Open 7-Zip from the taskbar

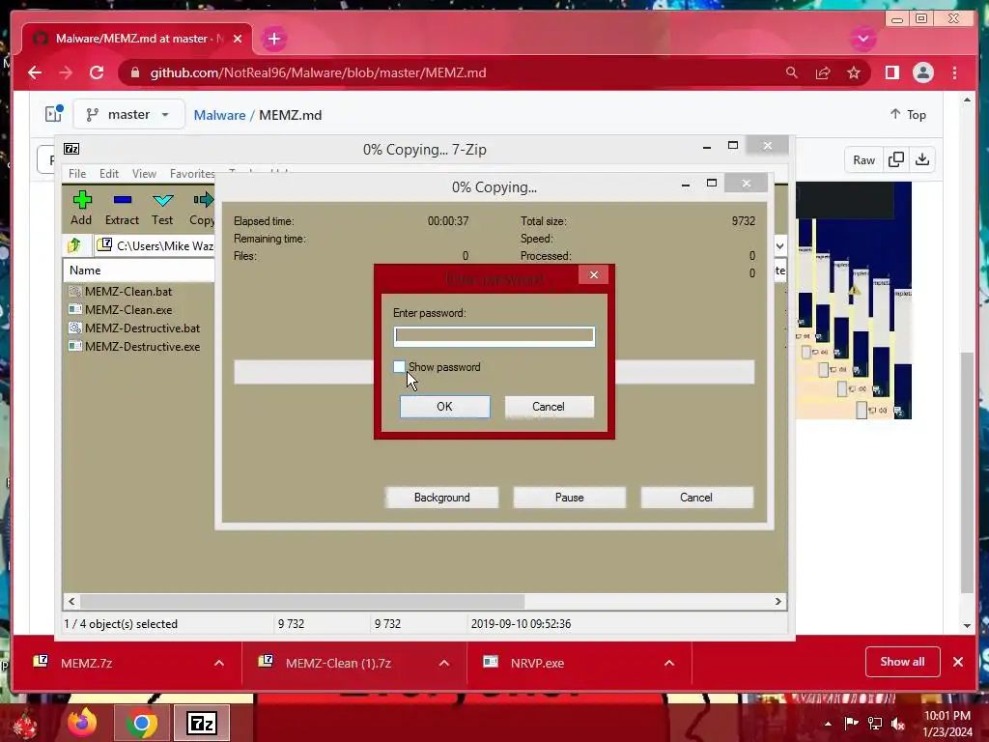[x=202, y=723]
